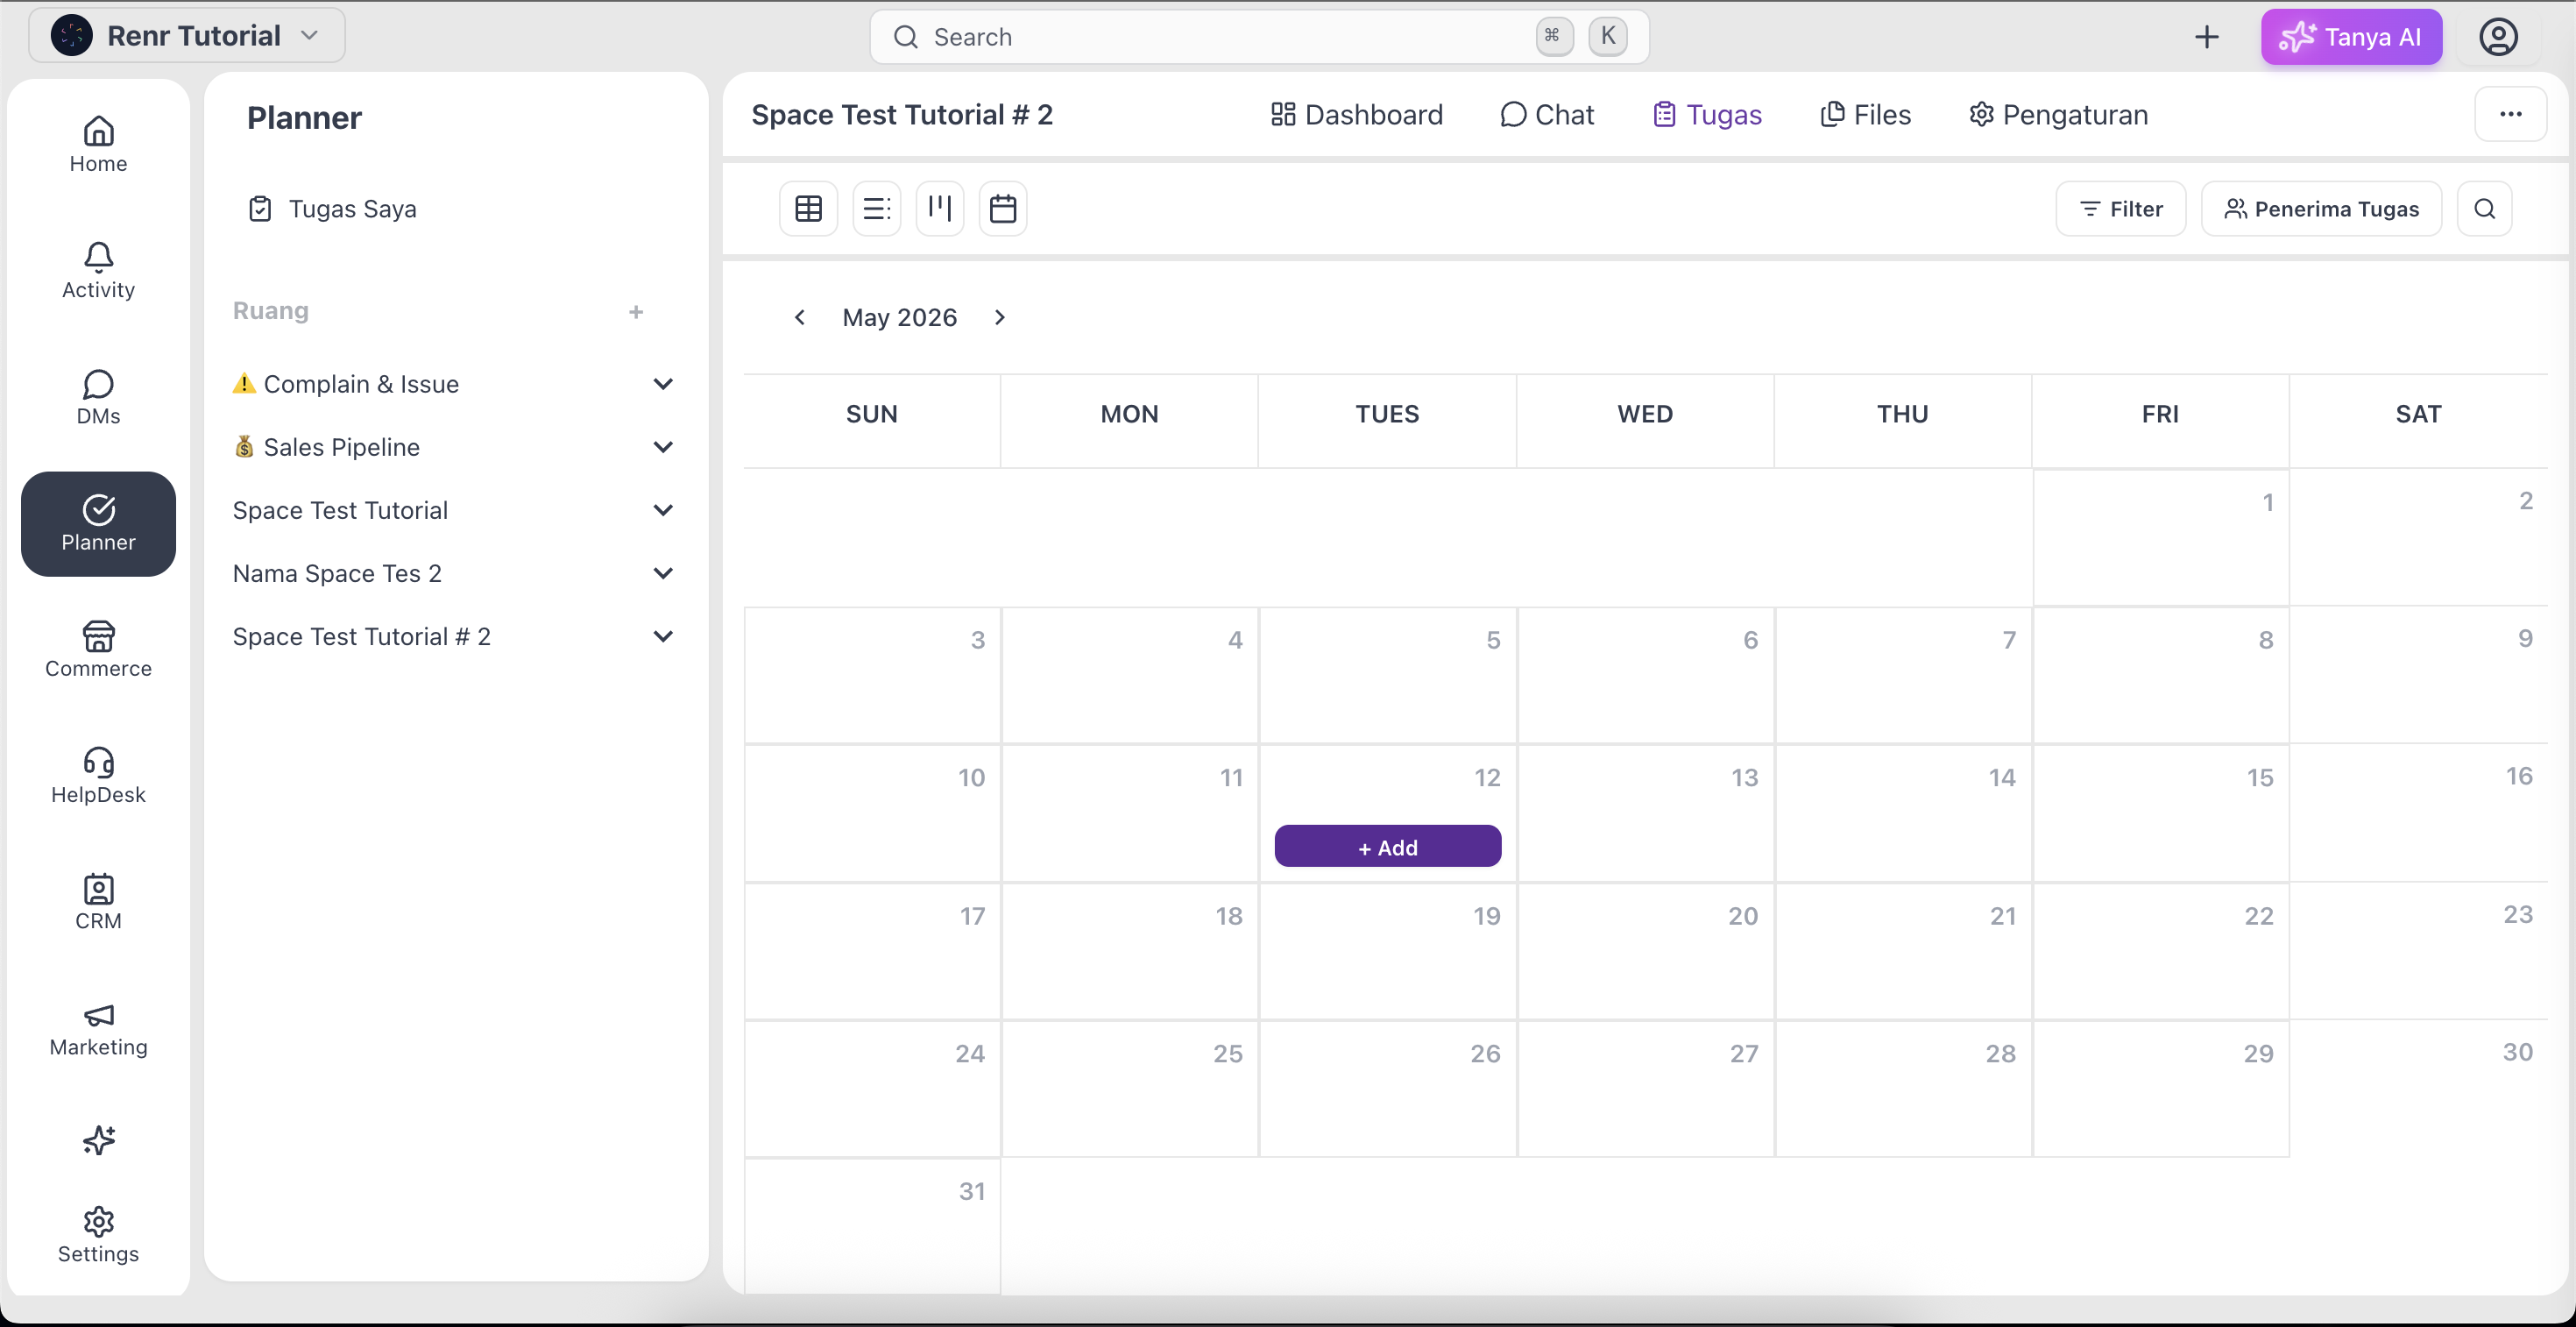The width and height of the screenshot is (2576, 1327).
Task: Switch to list view icon
Action: tap(876, 209)
